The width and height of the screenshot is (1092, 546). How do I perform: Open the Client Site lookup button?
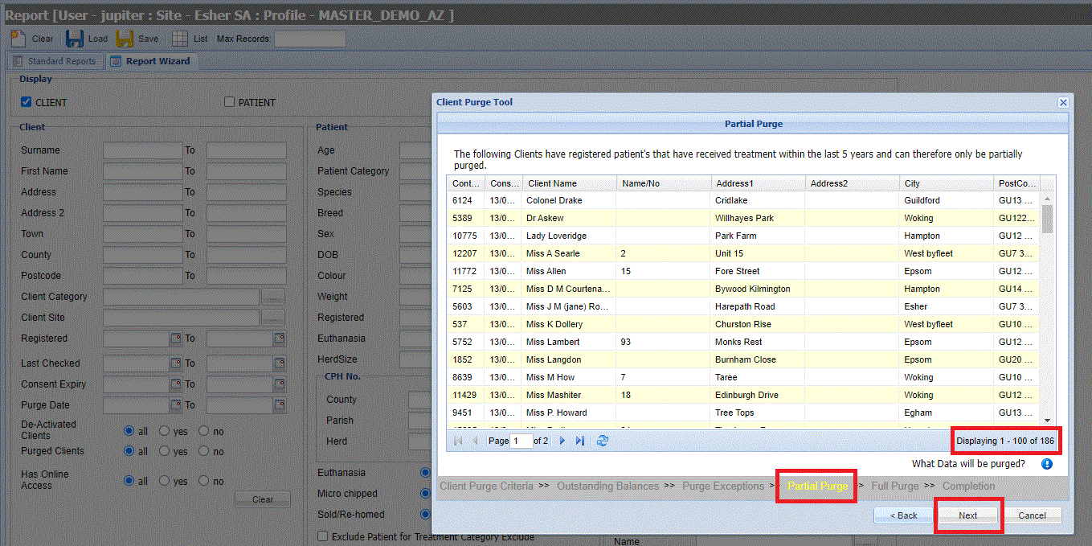click(273, 318)
